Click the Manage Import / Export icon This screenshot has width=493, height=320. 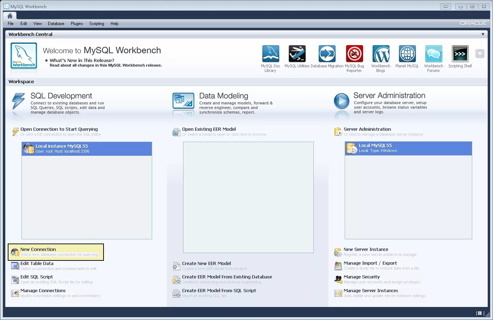(338, 265)
